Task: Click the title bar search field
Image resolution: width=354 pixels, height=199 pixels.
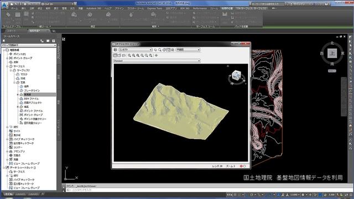Action: pyautogui.click(x=267, y=4)
